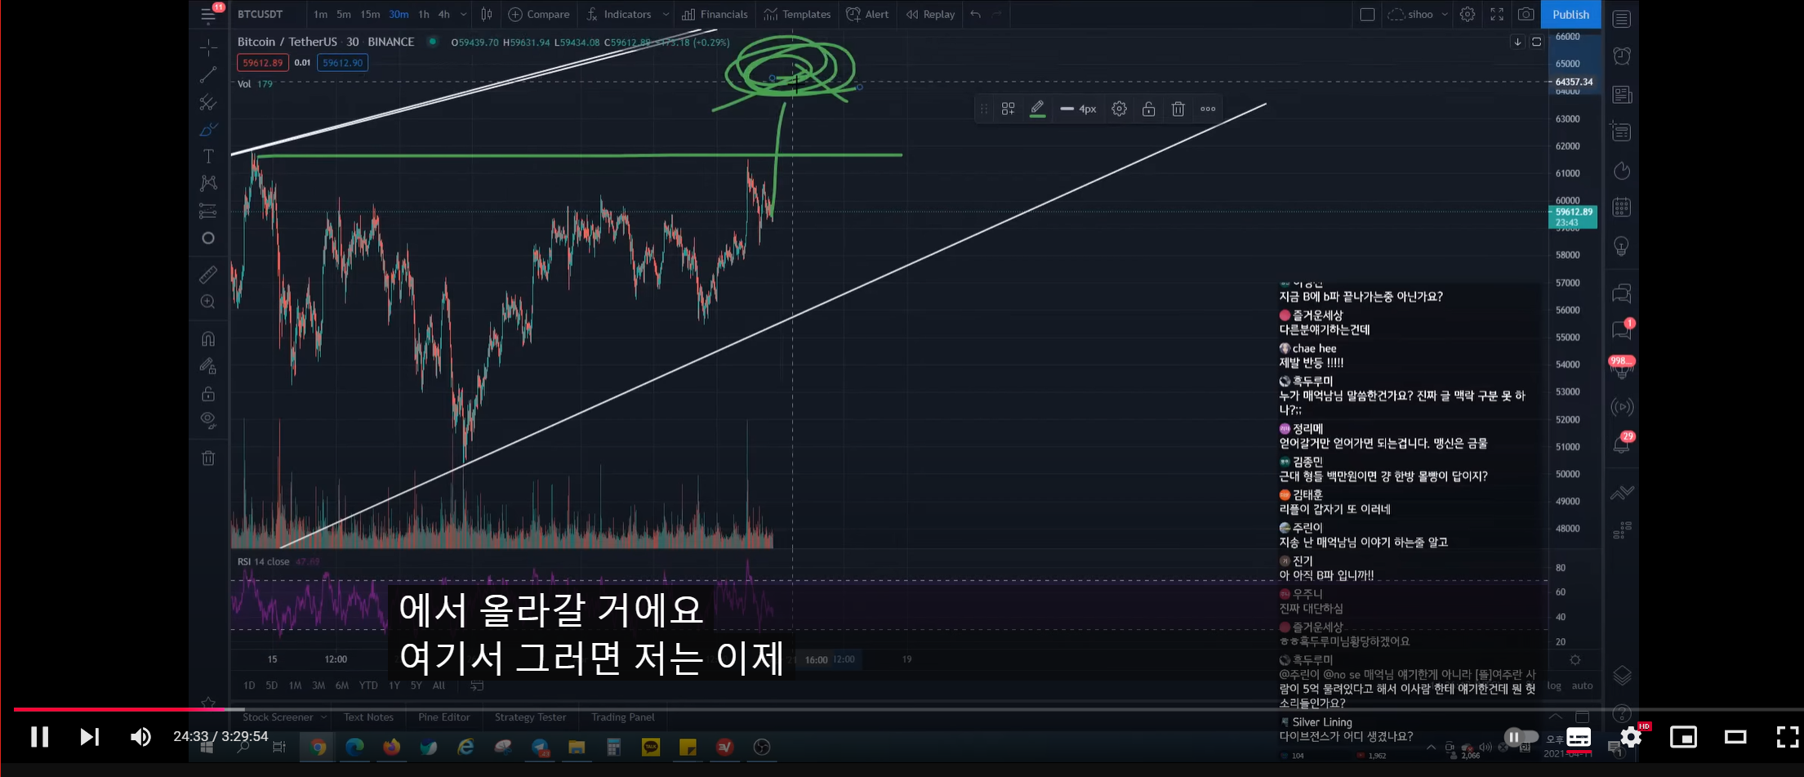
Task: Open the Alerts alarm clock panel
Action: pyautogui.click(x=1622, y=56)
